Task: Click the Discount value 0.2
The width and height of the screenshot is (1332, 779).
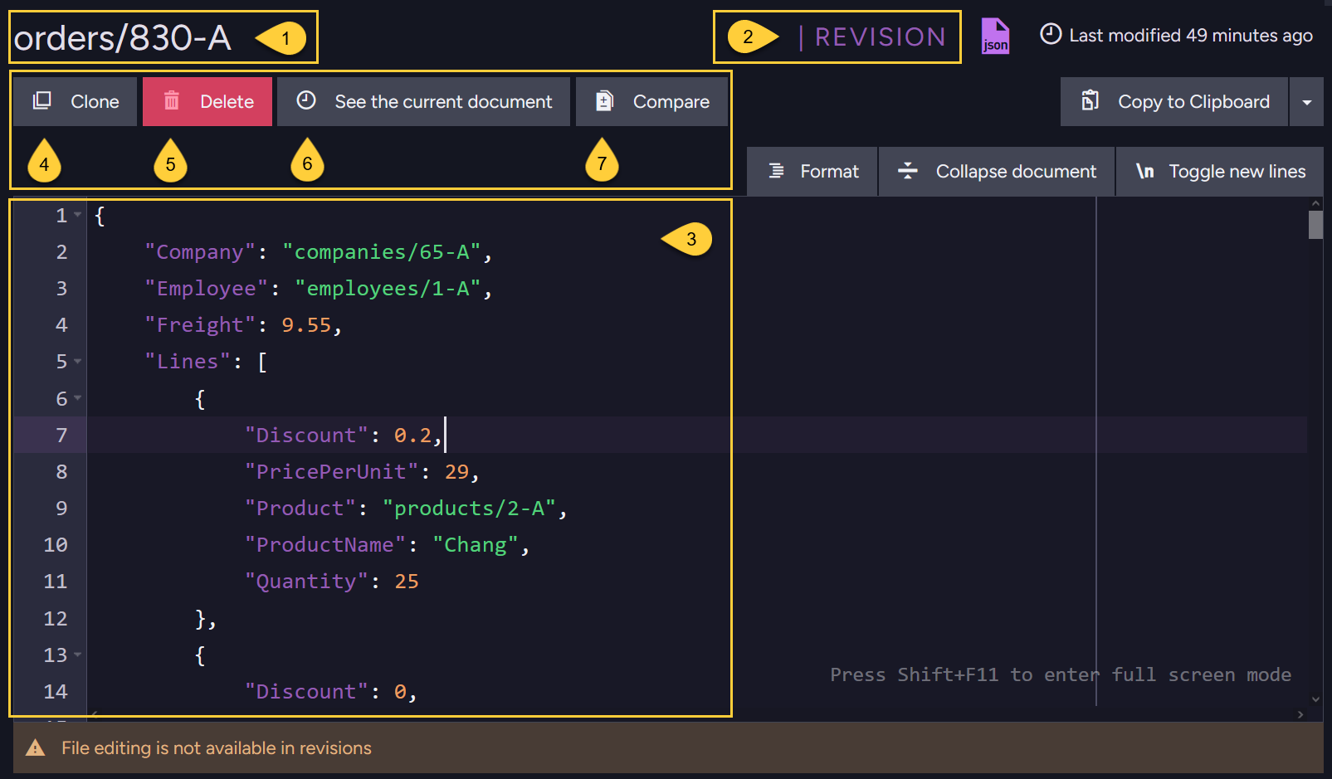Action: pyautogui.click(x=412, y=436)
